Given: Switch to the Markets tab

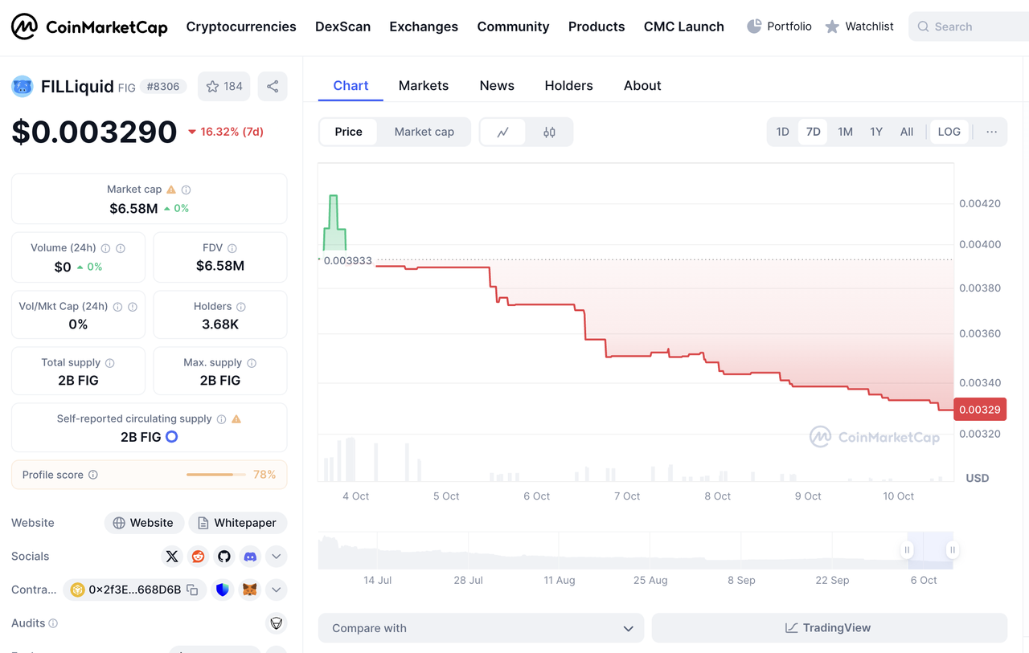Looking at the screenshot, I should click(x=424, y=85).
